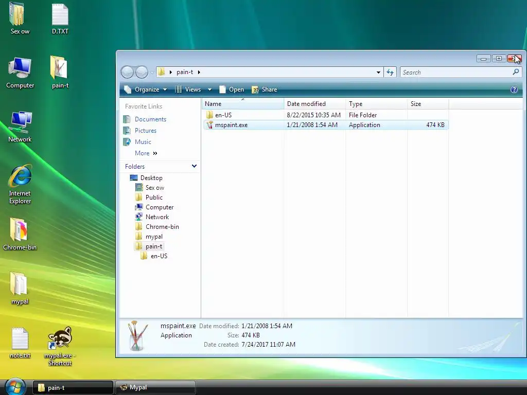Select pain-t in the folder tree
527x395 pixels.
coord(153,246)
